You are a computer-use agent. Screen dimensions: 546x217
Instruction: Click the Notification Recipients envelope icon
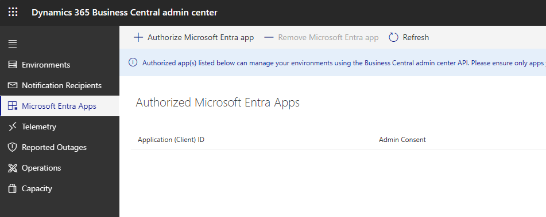pos(13,85)
